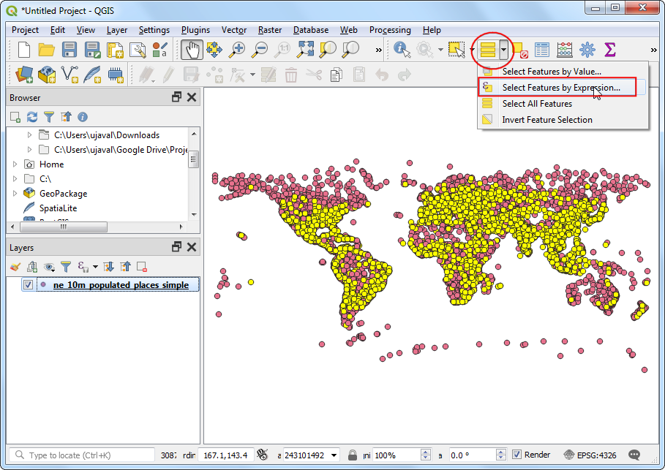
Task: Select the Pan Map hand tool
Action: (191, 50)
